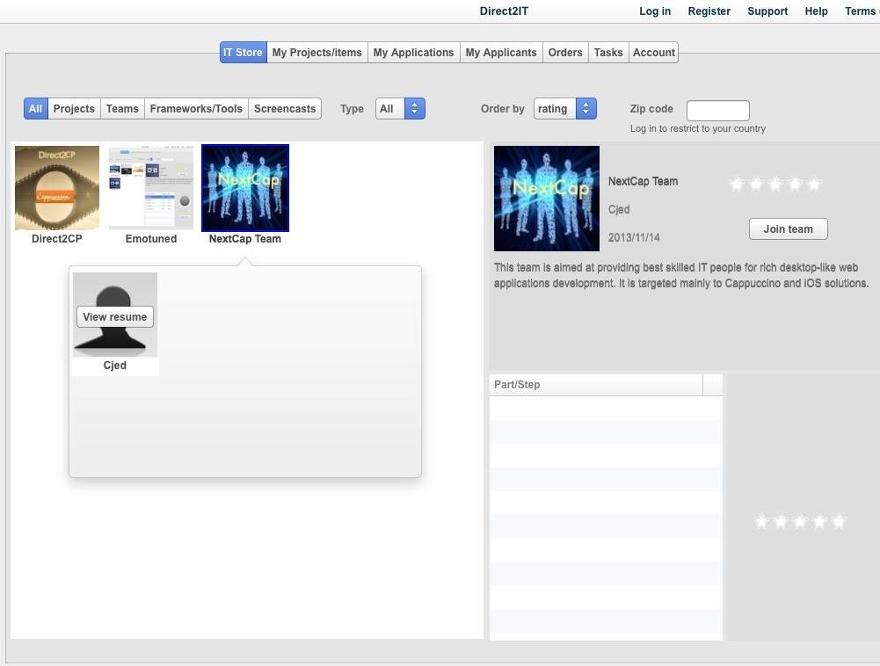Click the Emotuned screenshot thumbnail
The image size is (880, 666).
(150, 187)
